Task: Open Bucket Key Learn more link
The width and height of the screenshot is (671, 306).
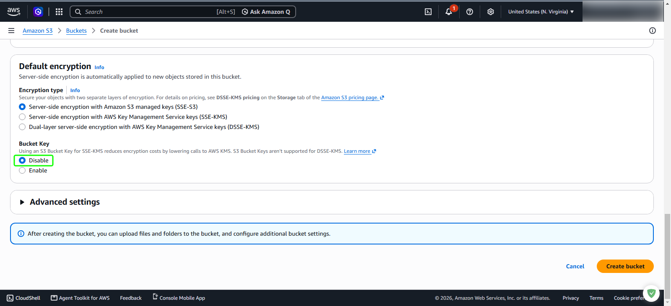Action: point(360,151)
